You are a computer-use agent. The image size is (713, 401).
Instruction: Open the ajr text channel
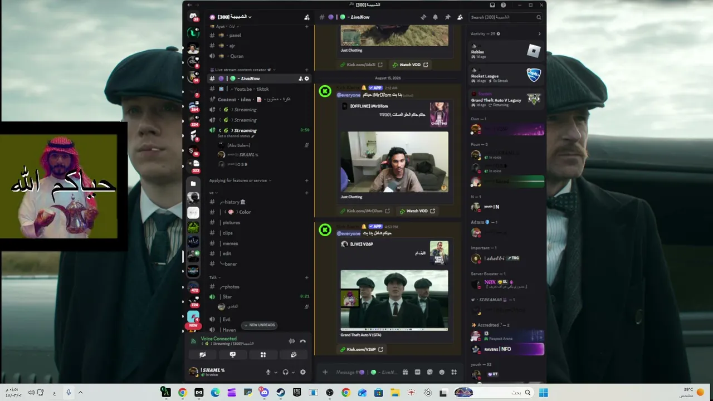(x=258, y=46)
